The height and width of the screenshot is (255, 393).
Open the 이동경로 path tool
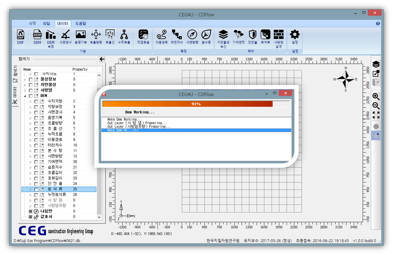tap(161, 37)
